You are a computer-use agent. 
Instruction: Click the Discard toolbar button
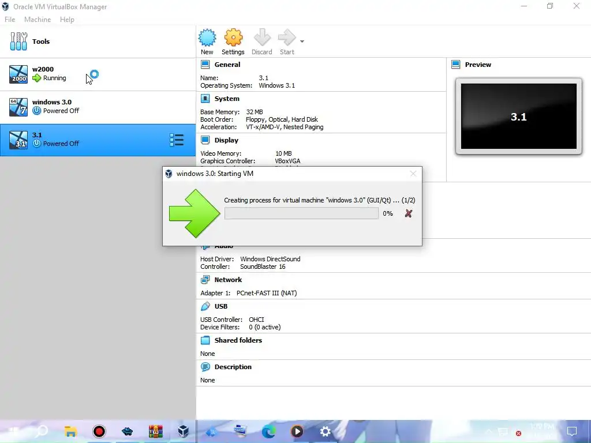(x=262, y=42)
